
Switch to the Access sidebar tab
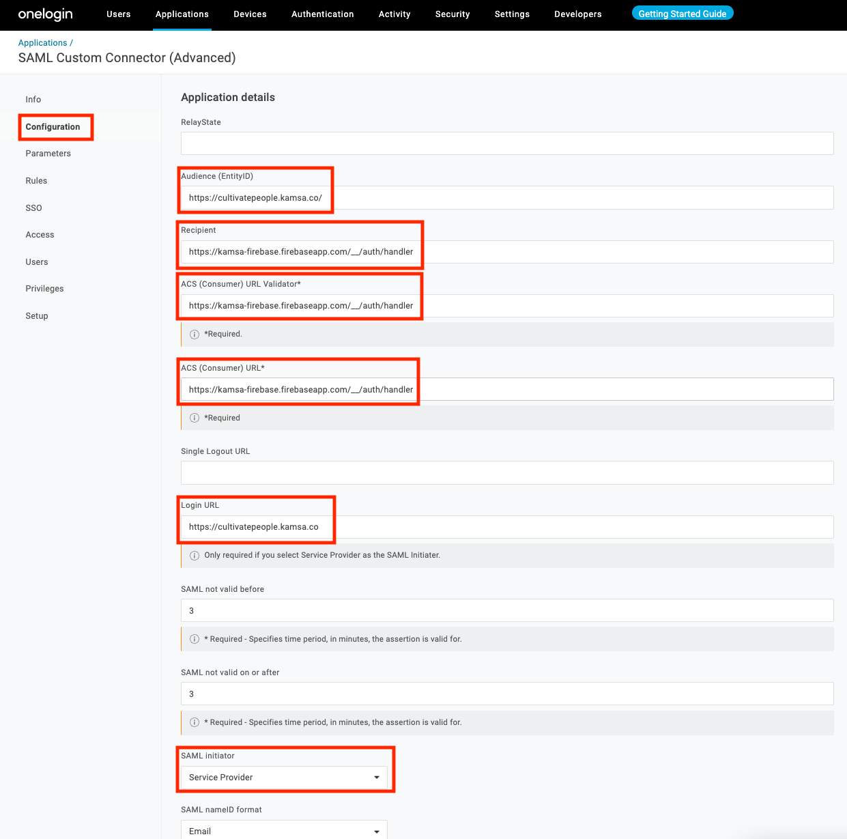(x=40, y=235)
